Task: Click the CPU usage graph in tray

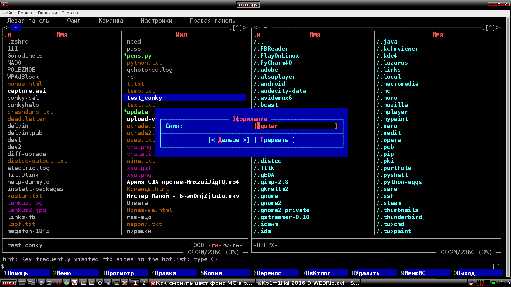Action: coord(480,283)
